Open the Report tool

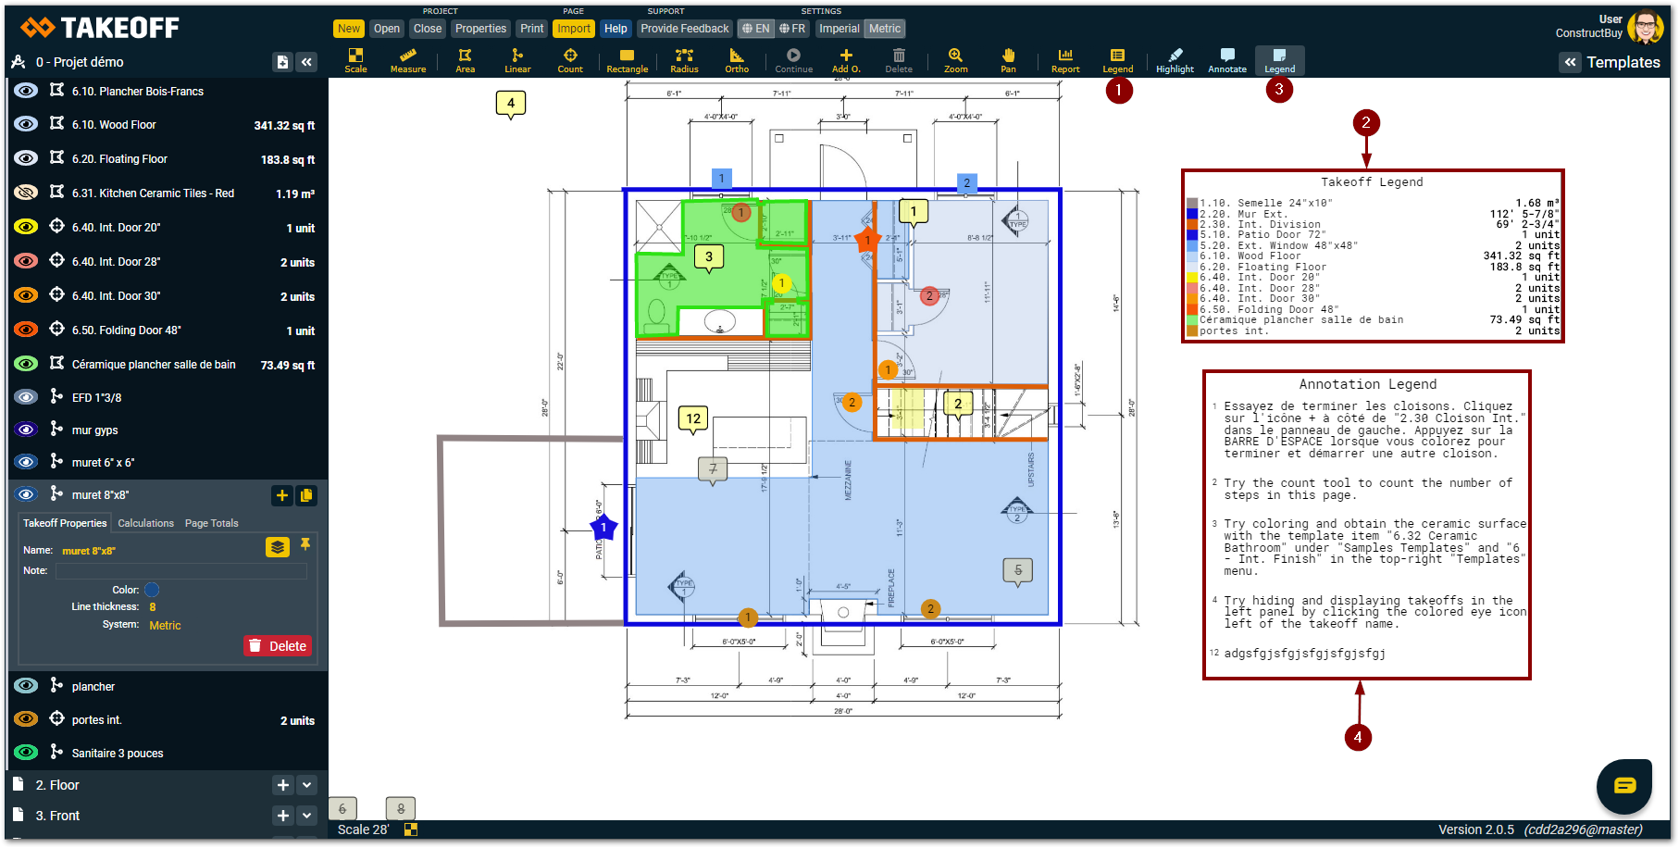pos(1065,60)
